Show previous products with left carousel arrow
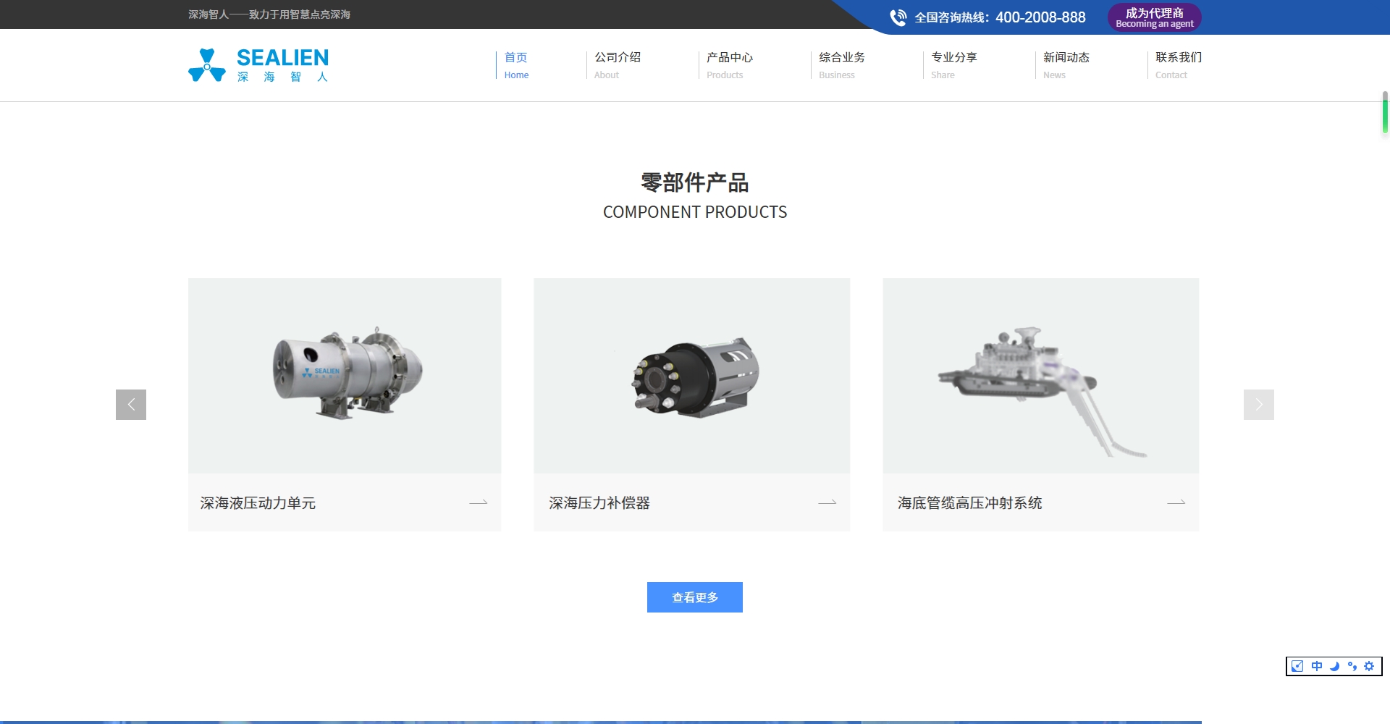Screen dimensions: 1390x724 (x=131, y=405)
